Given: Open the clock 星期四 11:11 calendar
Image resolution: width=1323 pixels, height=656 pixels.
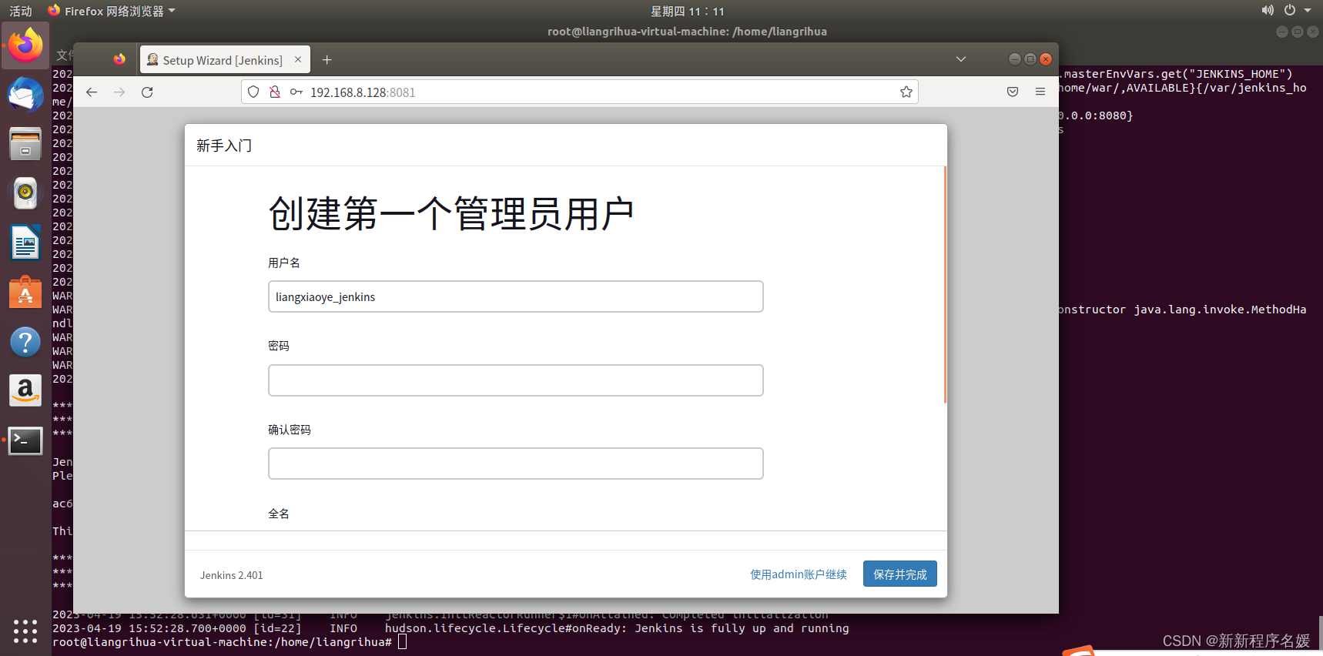Looking at the screenshot, I should 688,11.
